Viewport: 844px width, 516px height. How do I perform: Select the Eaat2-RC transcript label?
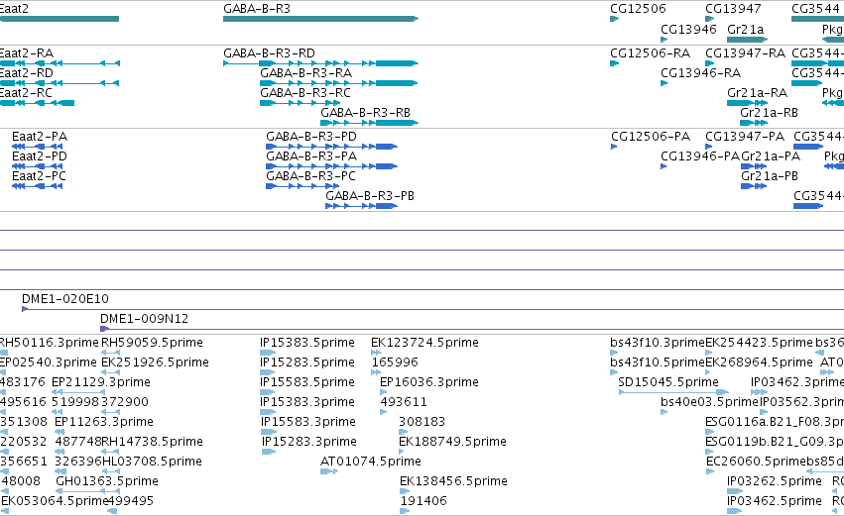(26, 93)
